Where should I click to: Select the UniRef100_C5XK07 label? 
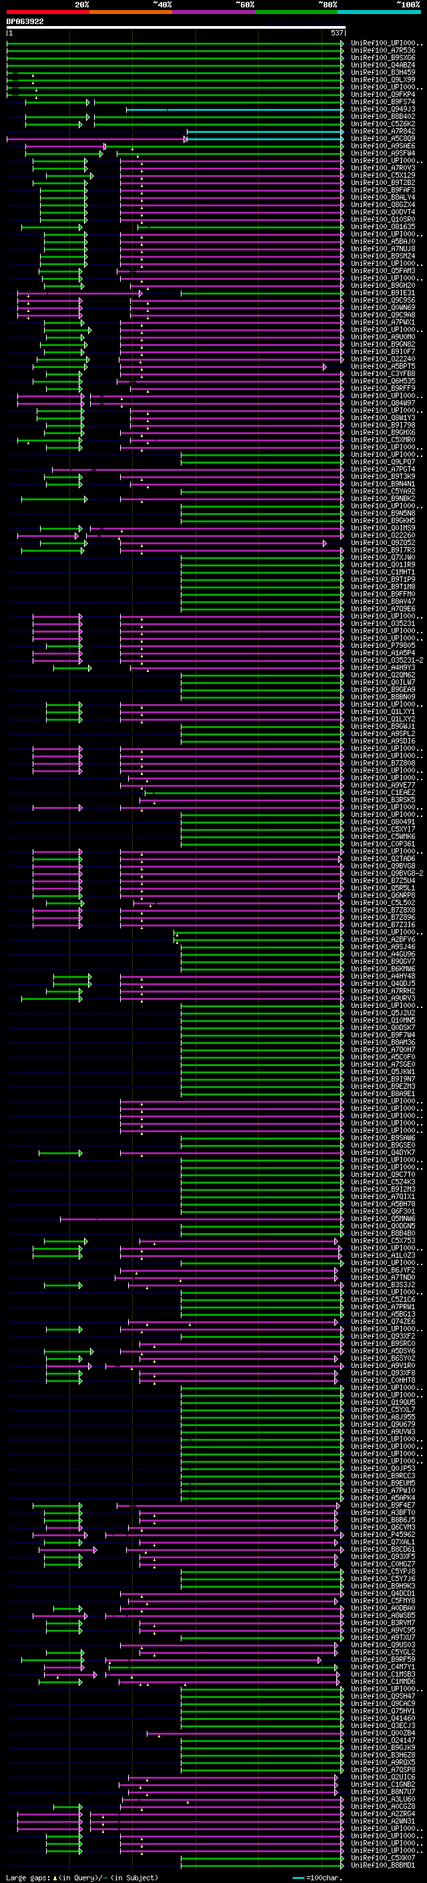pyautogui.click(x=383, y=1858)
